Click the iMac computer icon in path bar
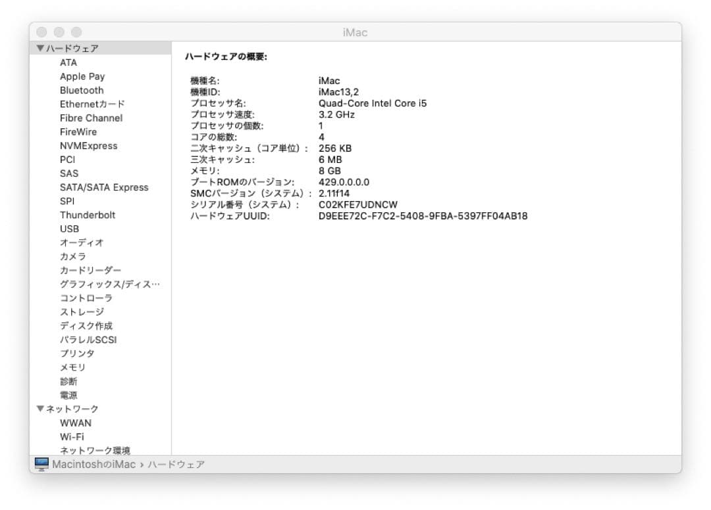 pos(41,464)
